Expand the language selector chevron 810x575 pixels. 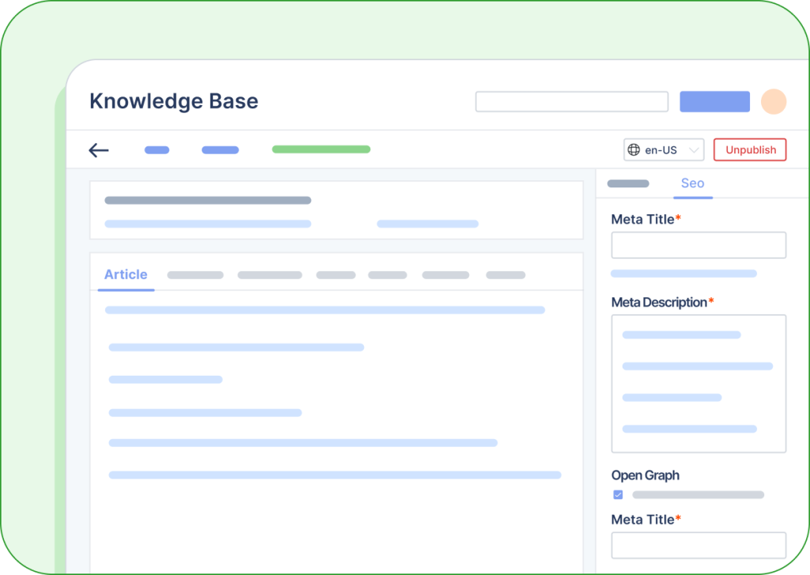pos(691,149)
